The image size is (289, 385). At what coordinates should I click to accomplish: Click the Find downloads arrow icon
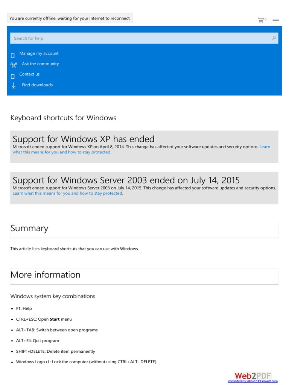coord(14,86)
